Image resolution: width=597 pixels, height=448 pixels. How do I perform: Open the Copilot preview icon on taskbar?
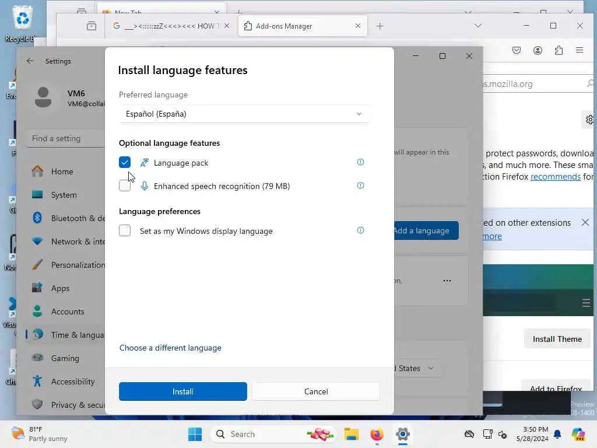point(578,434)
